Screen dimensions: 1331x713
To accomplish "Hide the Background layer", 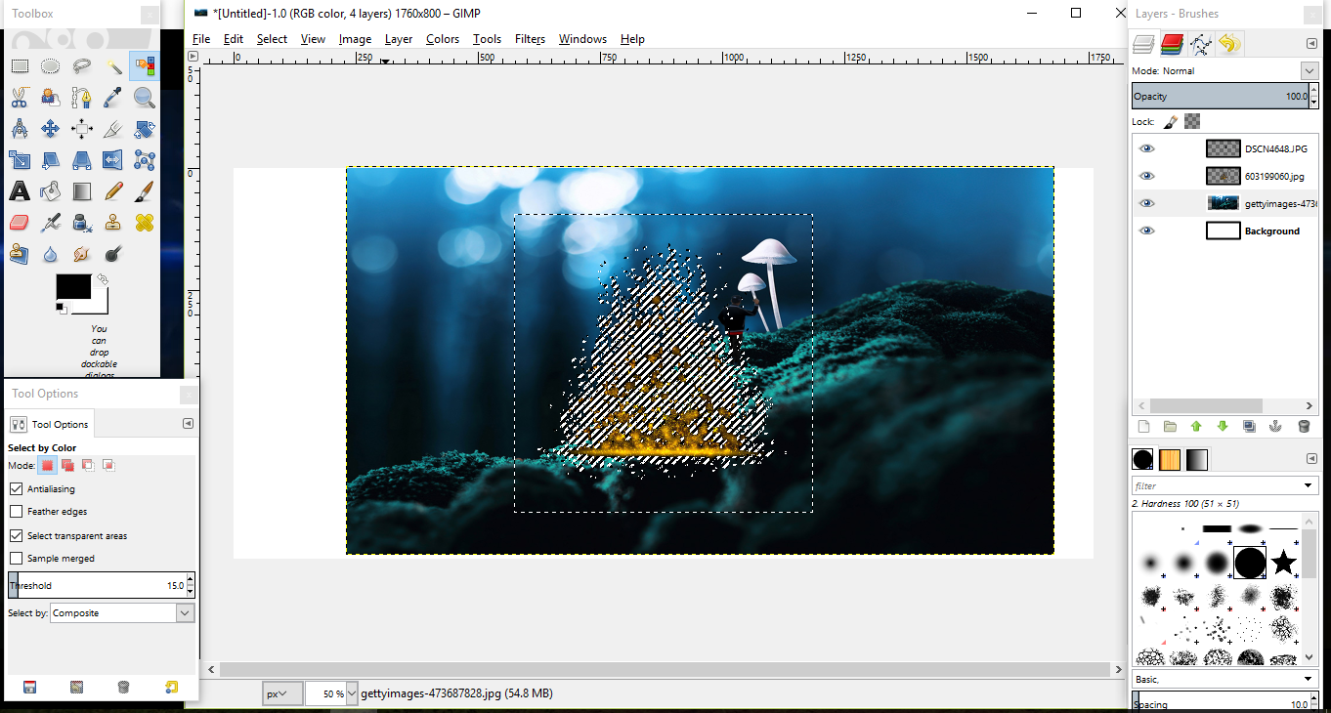I will click(1147, 231).
